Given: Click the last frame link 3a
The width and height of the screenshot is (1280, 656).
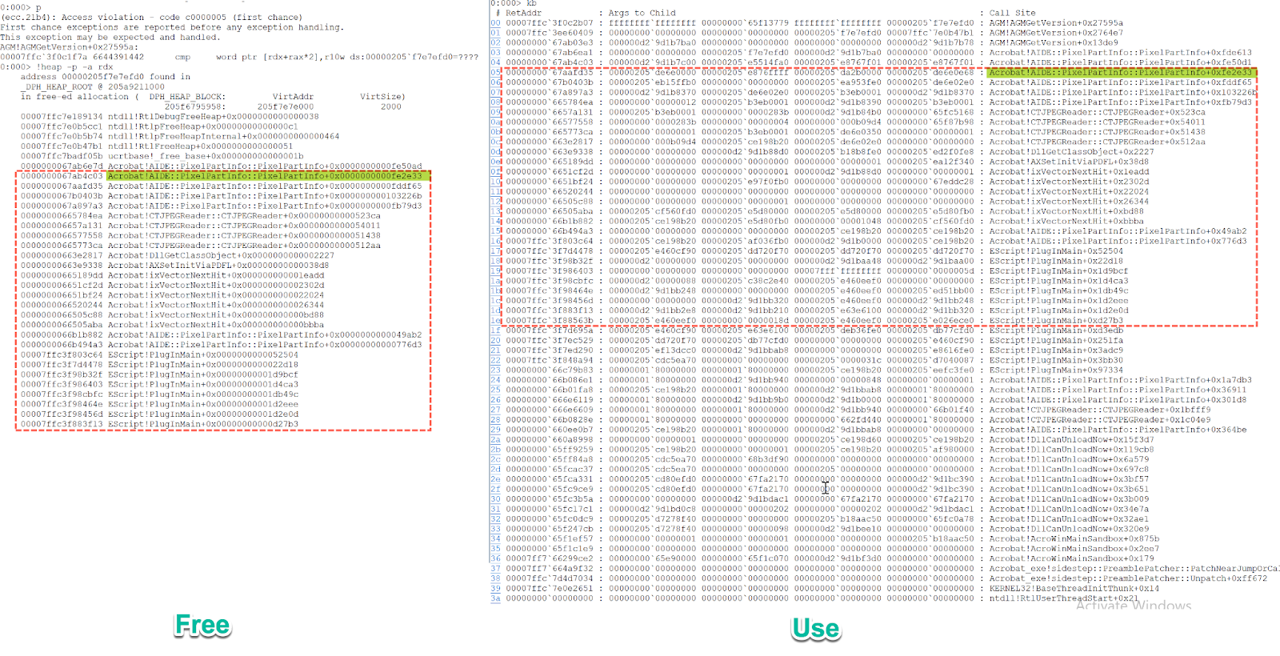Looking at the screenshot, I should 495,598.
